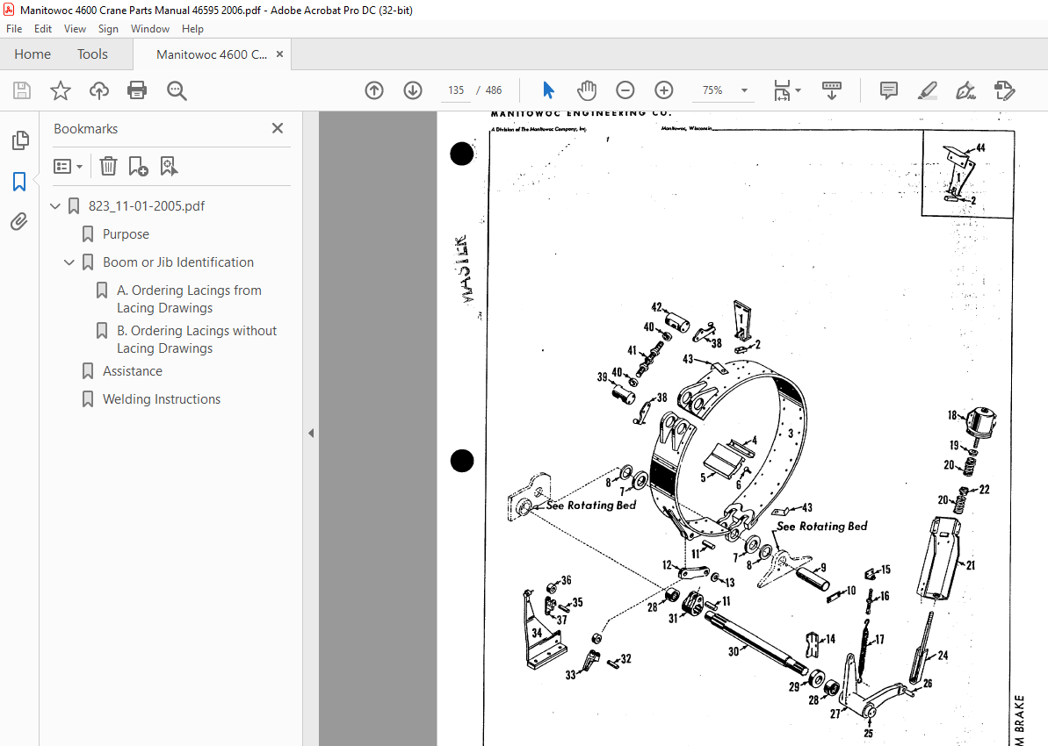This screenshot has height=746, width=1048.
Task: Switch to the Tools tab
Action: pyautogui.click(x=92, y=54)
